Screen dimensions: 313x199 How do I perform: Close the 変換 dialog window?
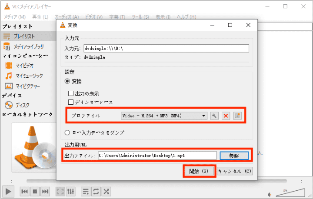(x=248, y=25)
